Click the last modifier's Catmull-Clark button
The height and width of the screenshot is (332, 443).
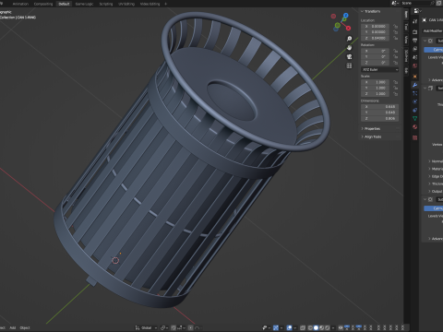pyautogui.click(x=434, y=208)
